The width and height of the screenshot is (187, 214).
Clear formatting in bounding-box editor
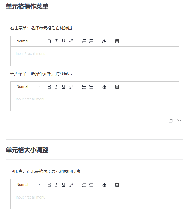click(x=104, y=185)
